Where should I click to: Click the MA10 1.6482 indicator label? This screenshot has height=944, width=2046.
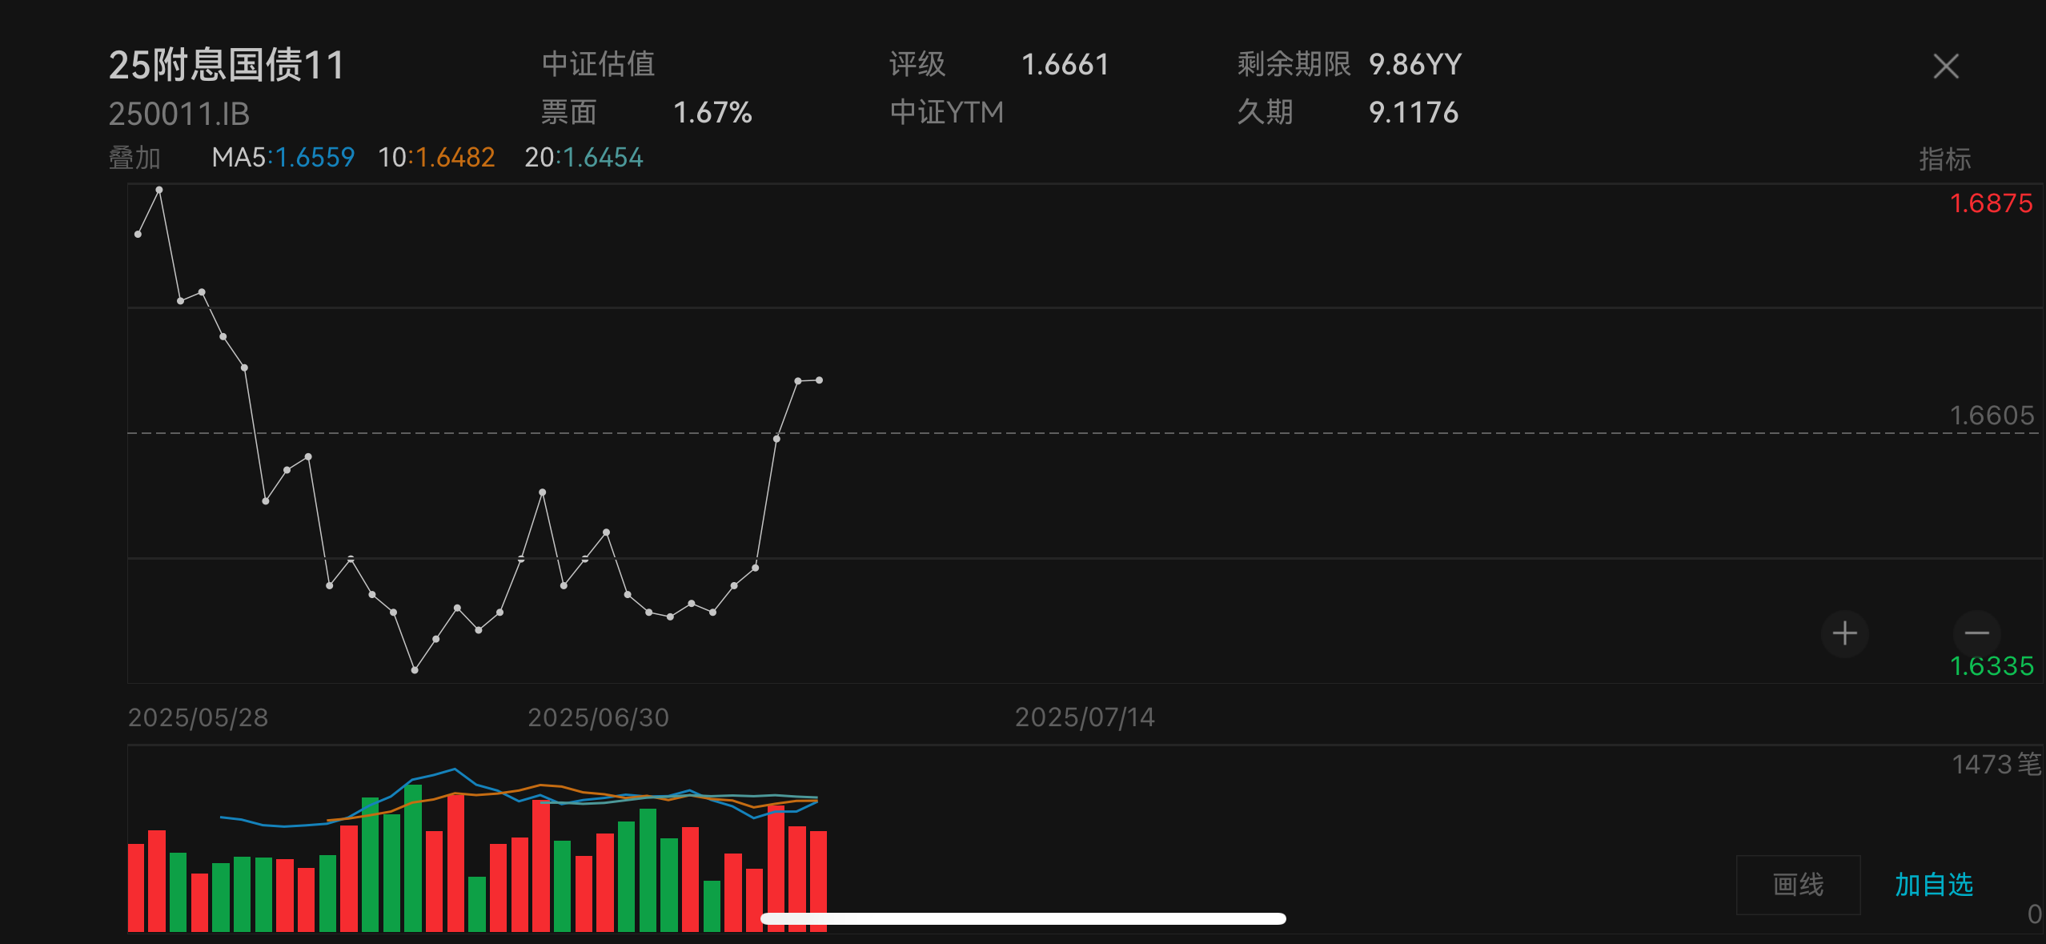436,158
